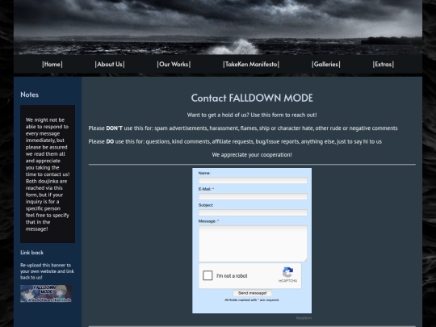The height and width of the screenshot is (327, 436).
Task: Click 'All fields marked with * are required' note
Action: click(x=252, y=300)
